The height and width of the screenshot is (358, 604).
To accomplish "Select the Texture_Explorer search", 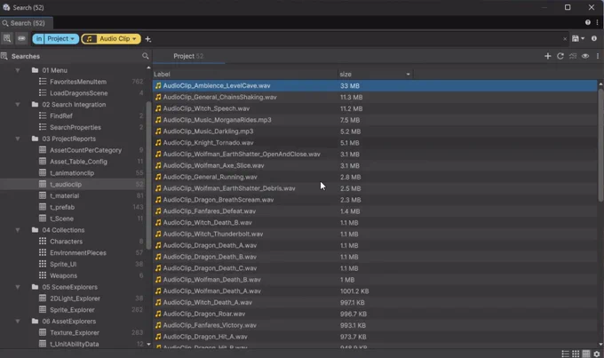I will [73, 333].
